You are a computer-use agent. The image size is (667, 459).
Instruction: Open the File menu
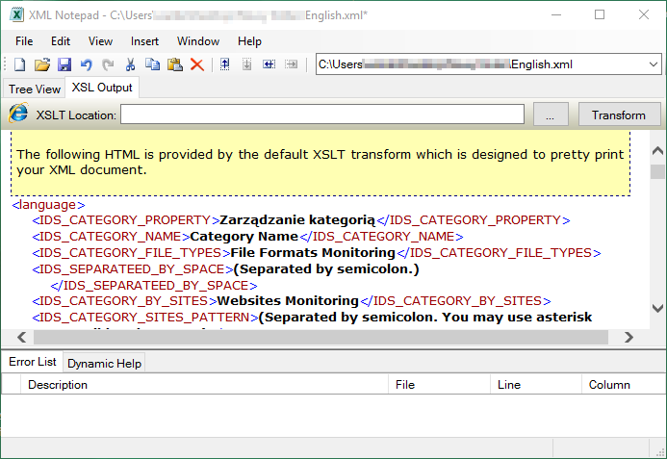pyautogui.click(x=24, y=41)
